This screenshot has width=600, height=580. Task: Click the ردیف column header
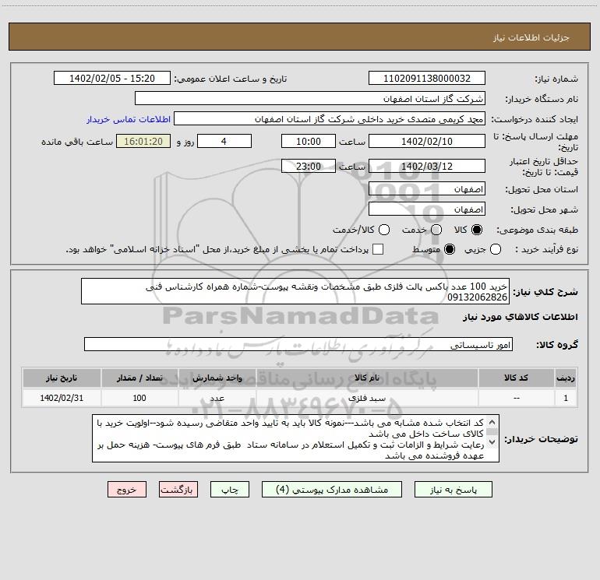click(566, 378)
